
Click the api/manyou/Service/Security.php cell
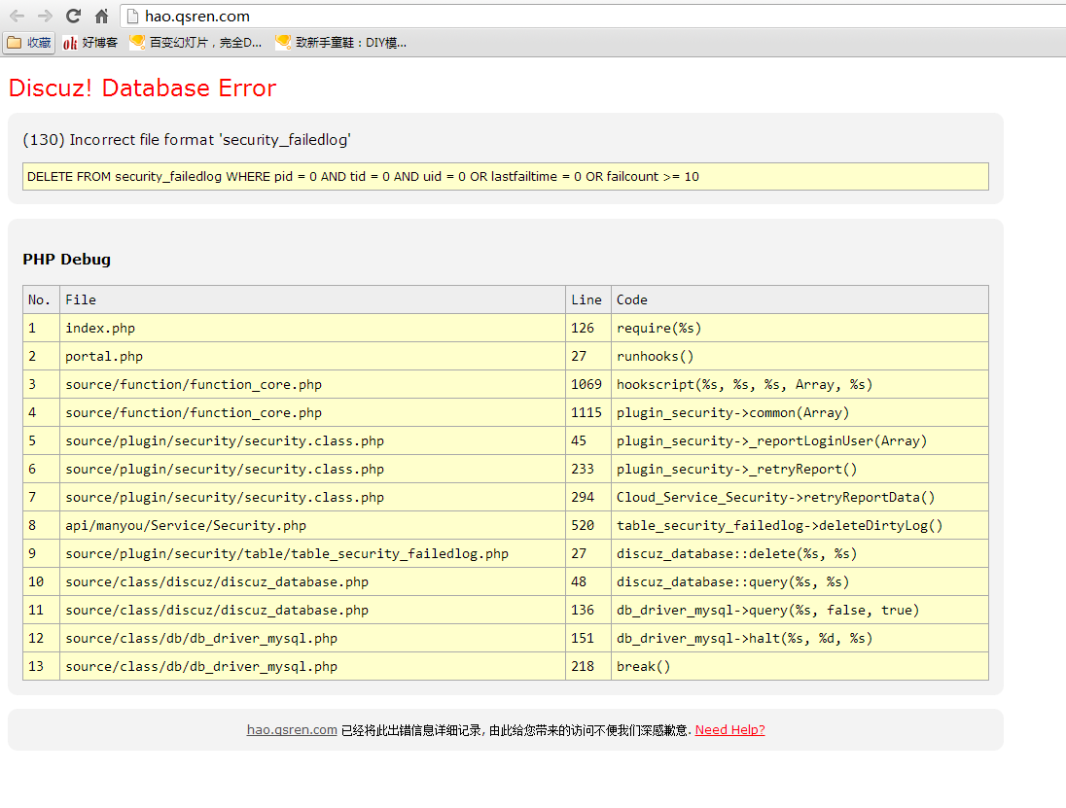pyautogui.click(x=313, y=525)
